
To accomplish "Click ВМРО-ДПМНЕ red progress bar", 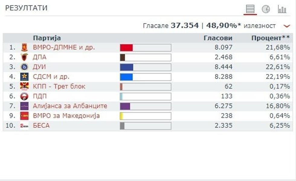I will tap(127, 47).
